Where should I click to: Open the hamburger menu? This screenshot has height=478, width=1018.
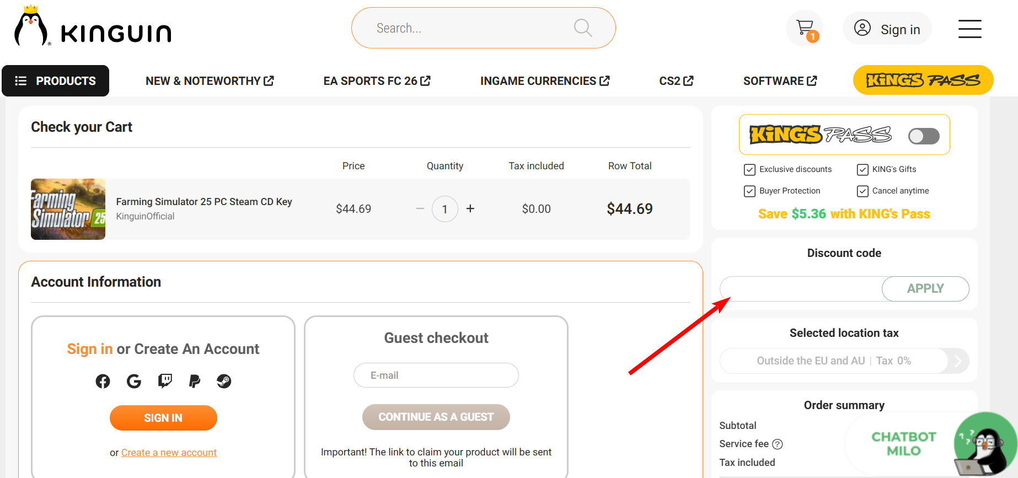click(x=969, y=29)
